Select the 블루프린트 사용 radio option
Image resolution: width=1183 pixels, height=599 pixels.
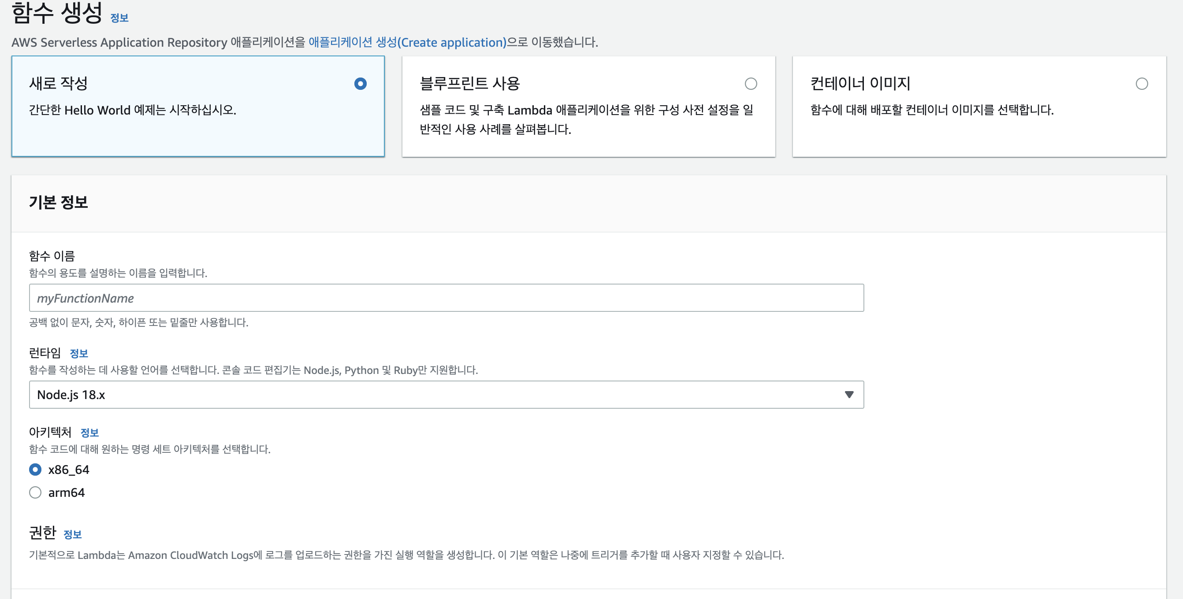[x=751, y=84]
